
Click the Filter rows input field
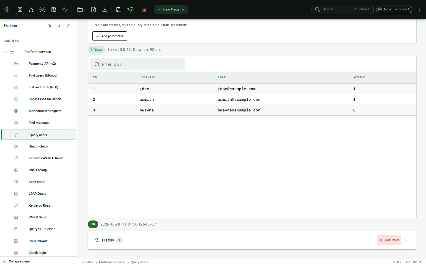pos(138,64)
